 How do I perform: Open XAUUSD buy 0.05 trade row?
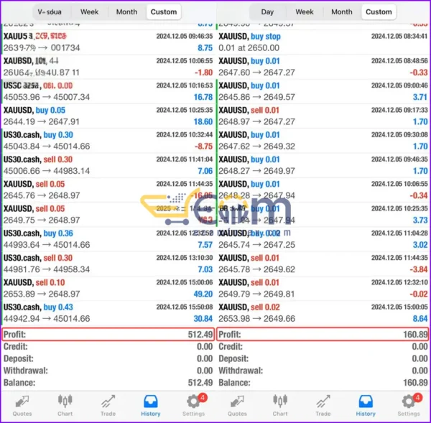coord(108,116)
